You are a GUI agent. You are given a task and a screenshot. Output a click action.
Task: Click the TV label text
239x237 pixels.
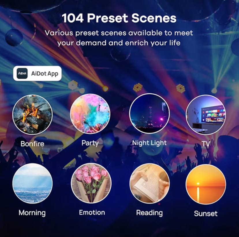point(206,144)
